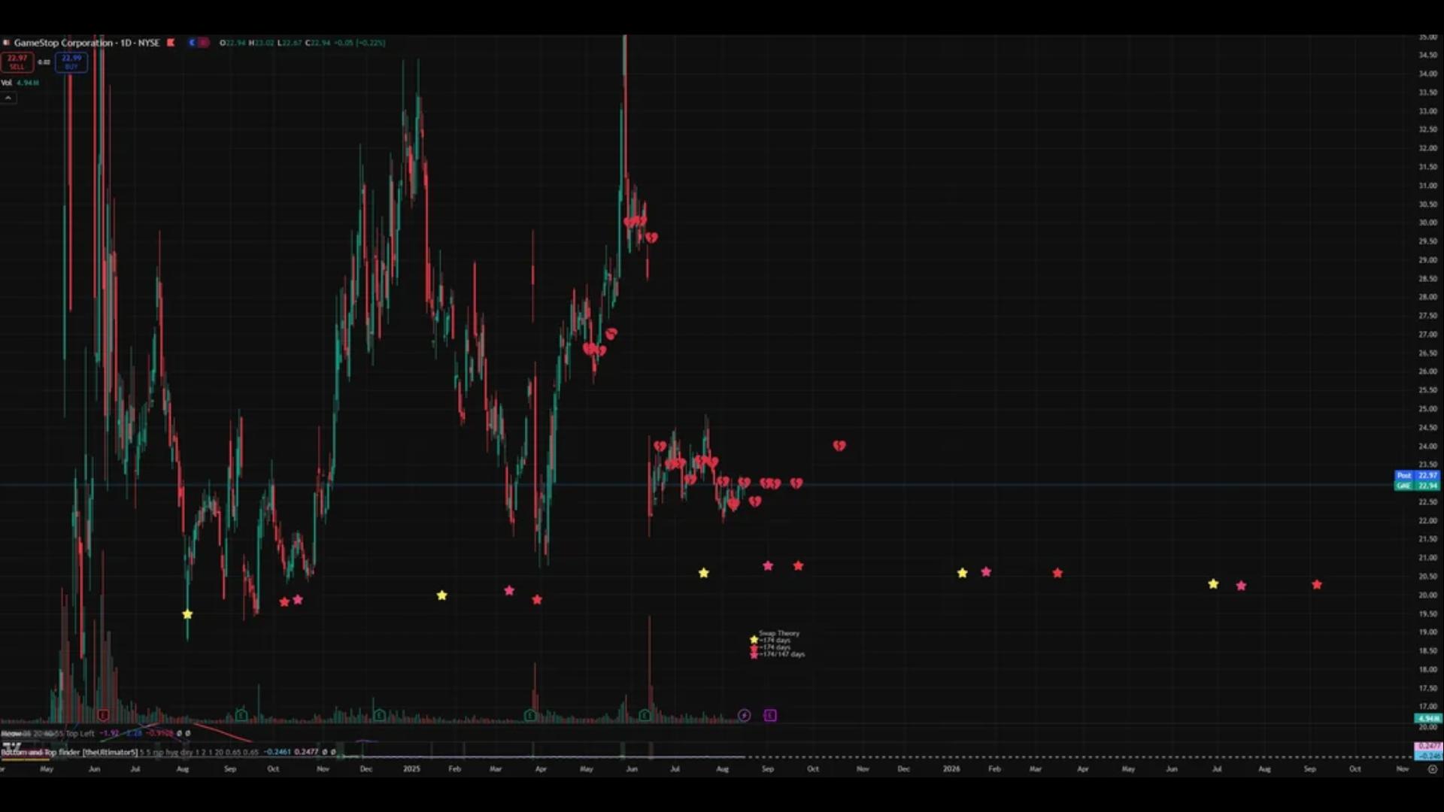Click the green 4.94M volume axis label
The image size is (1444, 812).
point(1427,719)
